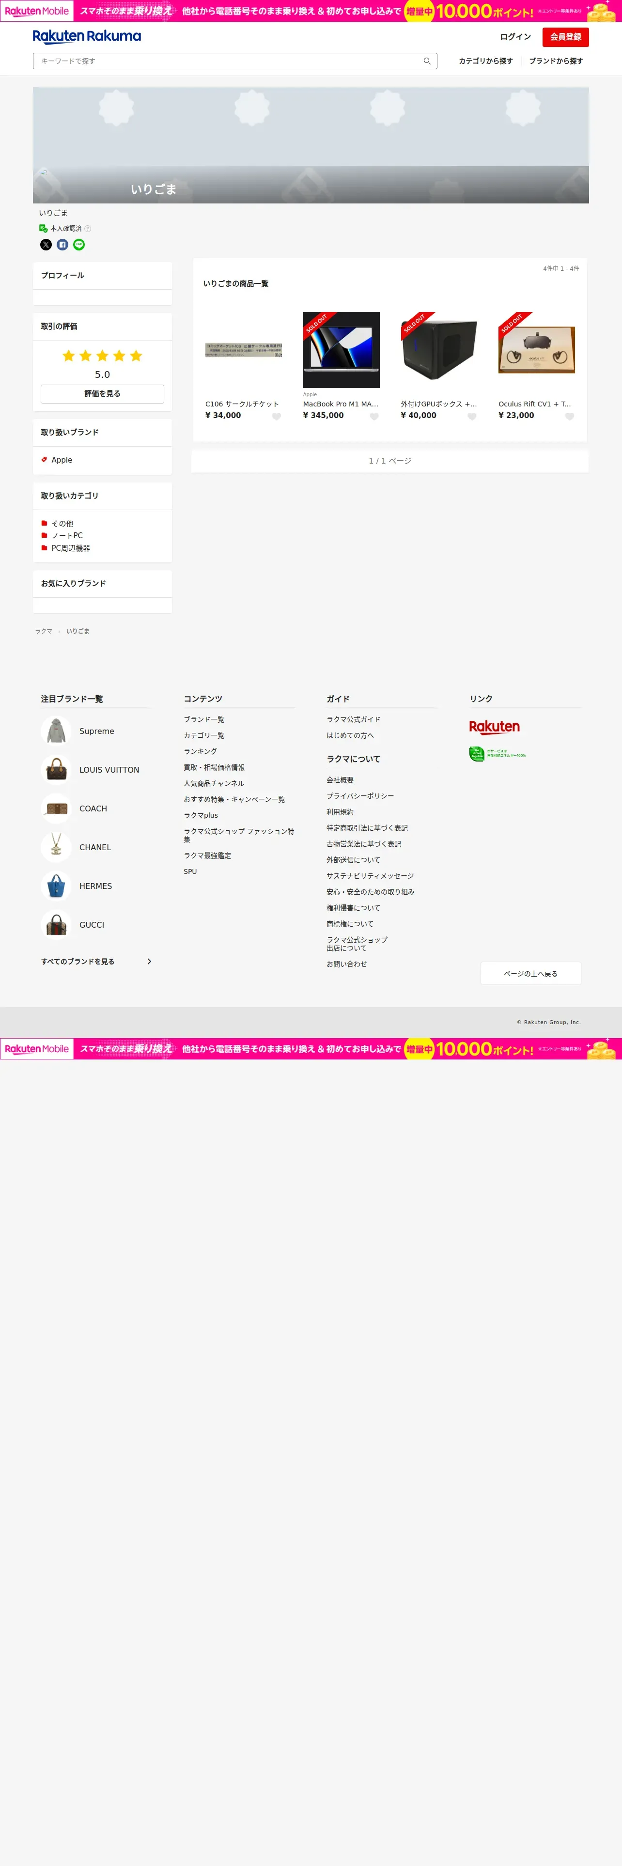Open the 外付けGPUボックス product image
The height and width of the screenshot is (1866, 622).
coord(439,350)
